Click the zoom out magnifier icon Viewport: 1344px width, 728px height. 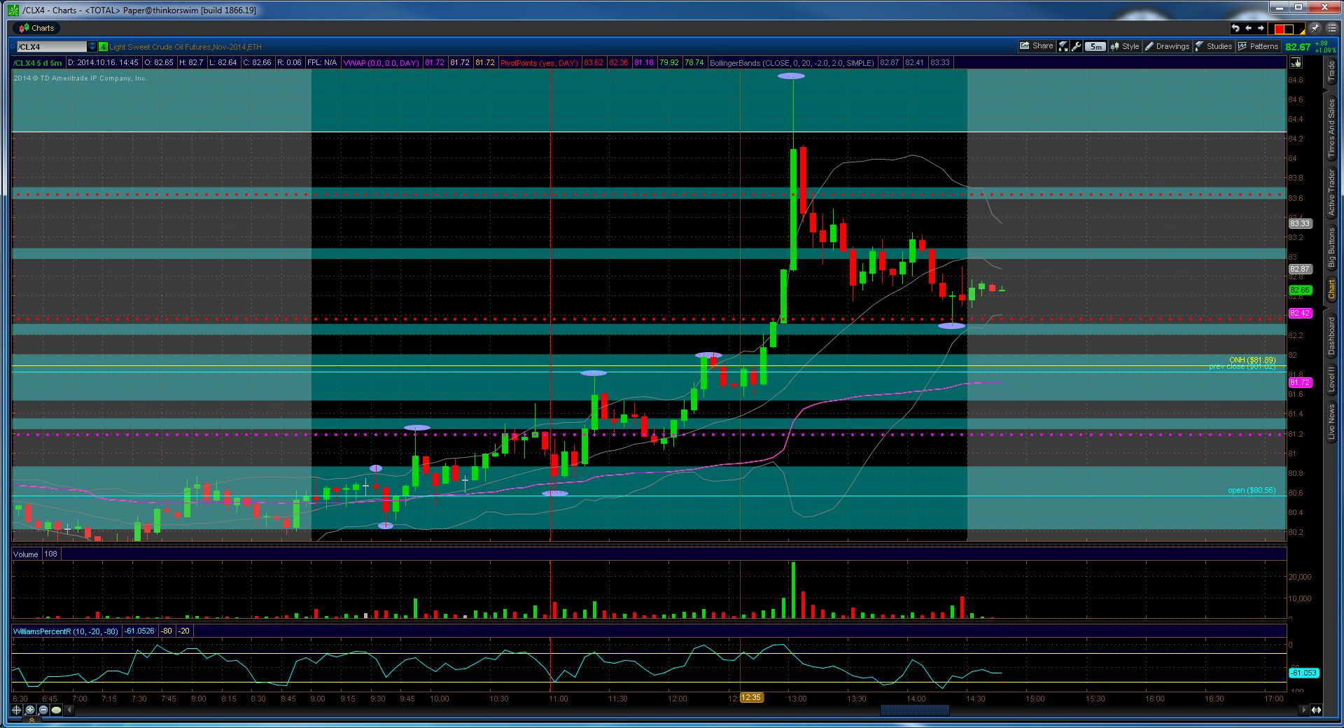tap(43, 710)
